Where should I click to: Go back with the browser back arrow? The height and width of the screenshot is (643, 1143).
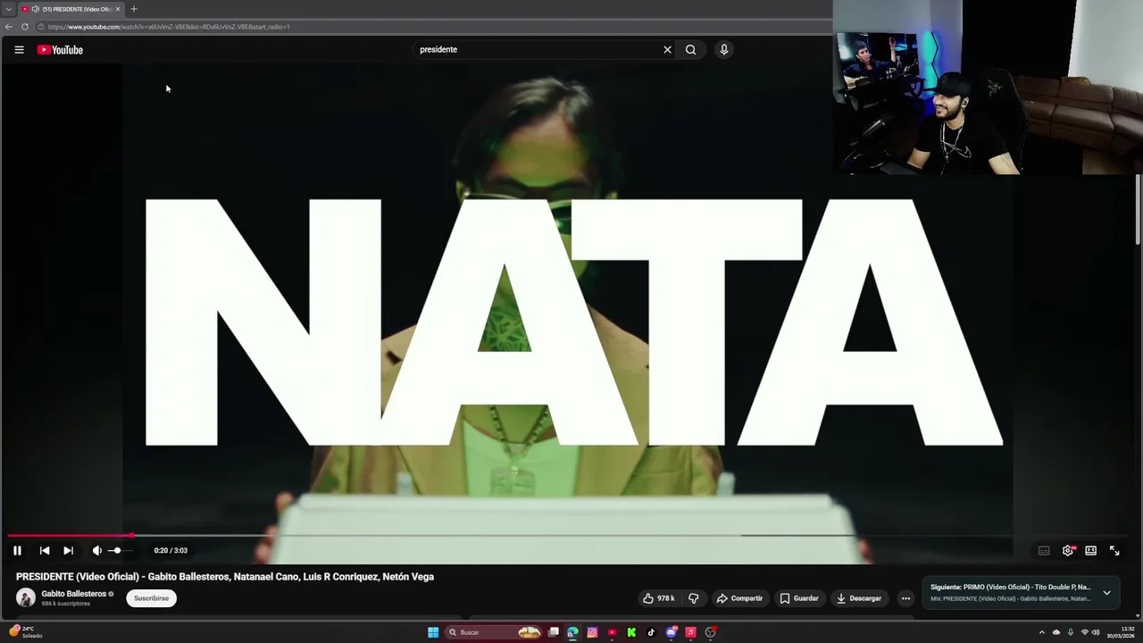[9, 27]
